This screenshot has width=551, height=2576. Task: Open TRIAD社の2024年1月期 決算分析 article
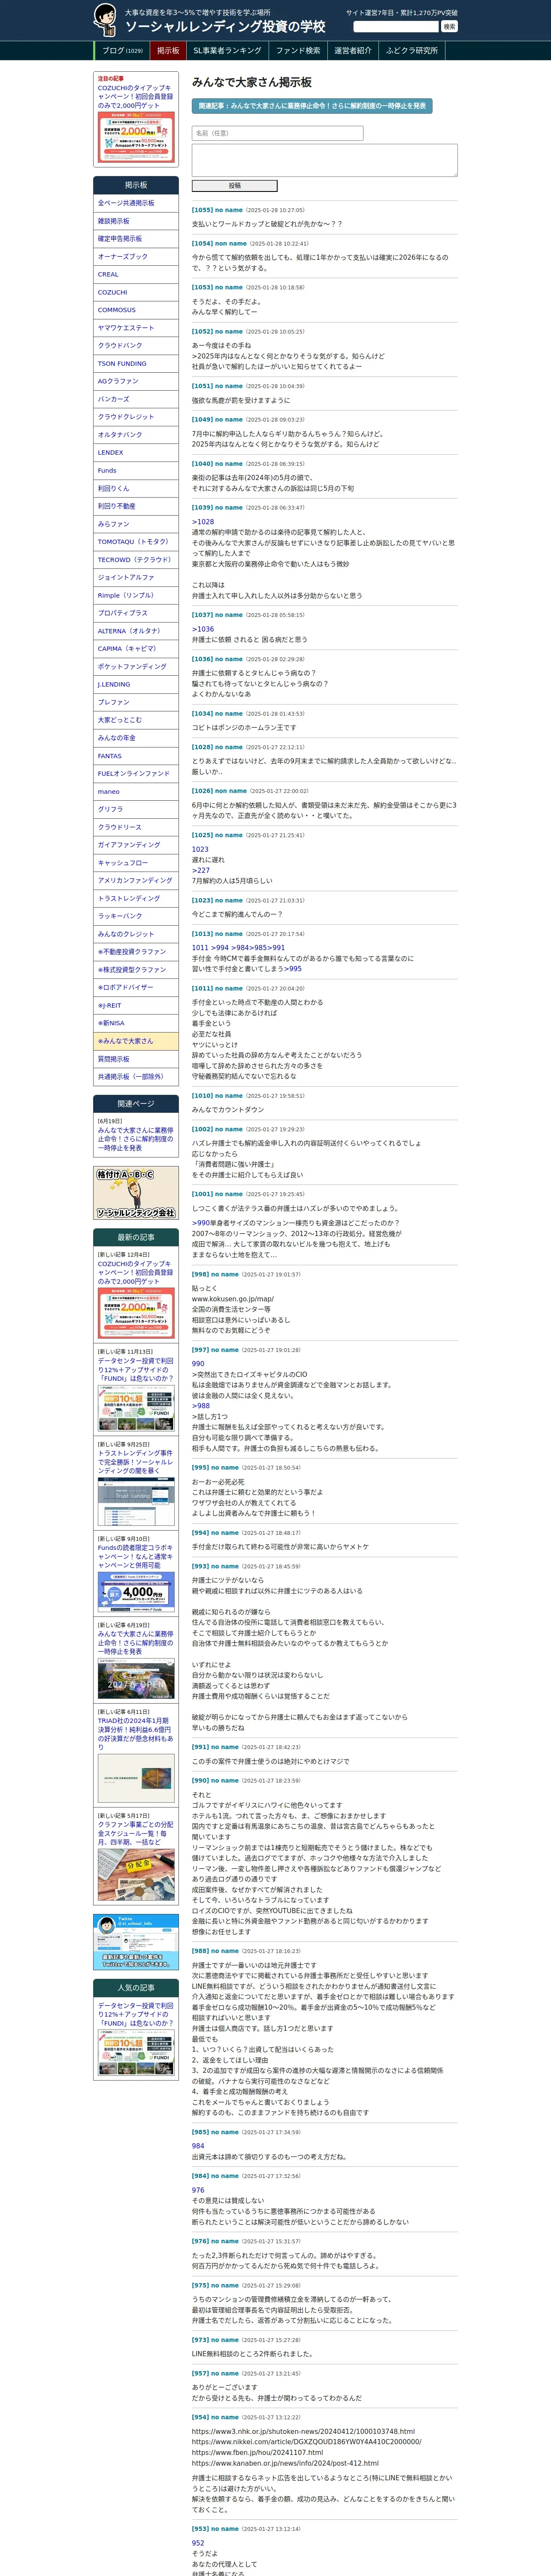(135, 1734)
